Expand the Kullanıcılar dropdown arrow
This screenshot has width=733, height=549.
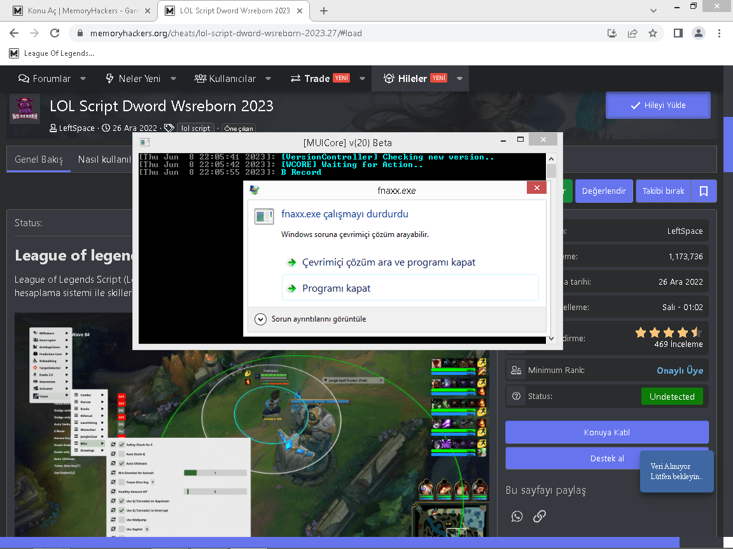tap(269, 78)
